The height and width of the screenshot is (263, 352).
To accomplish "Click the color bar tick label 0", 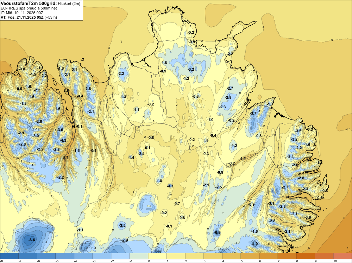I will point(149,261).
